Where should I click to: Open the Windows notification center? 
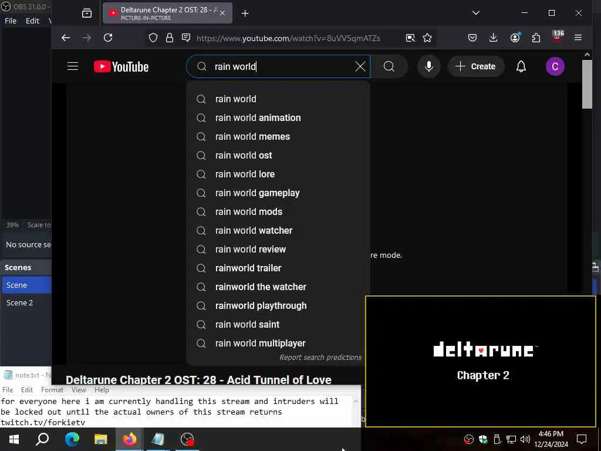click(582, 439)
